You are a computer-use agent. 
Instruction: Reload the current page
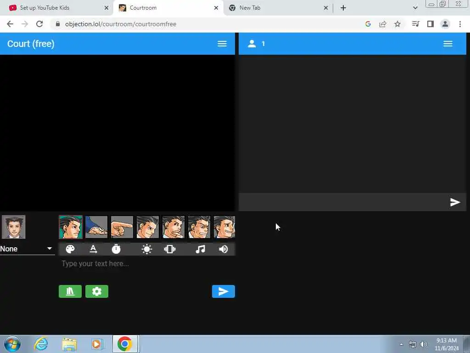pyautogui.click(x=39, y=24)
